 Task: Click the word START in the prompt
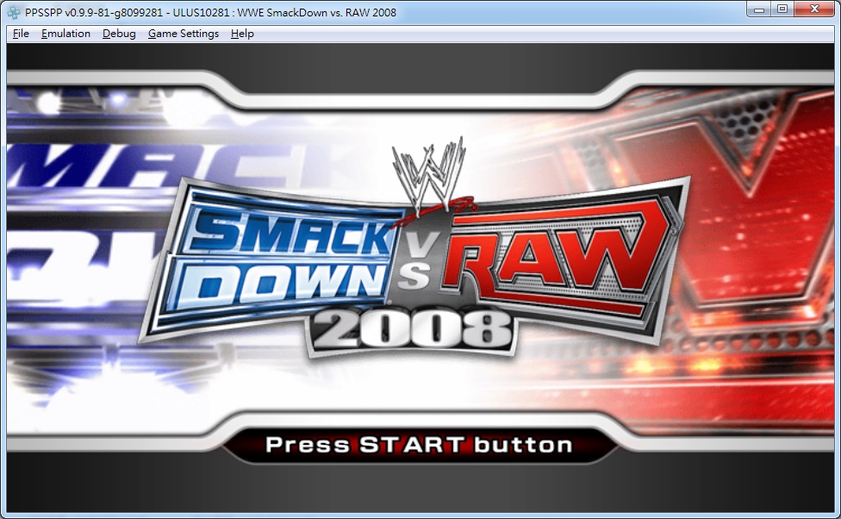[x=411, y=445]
